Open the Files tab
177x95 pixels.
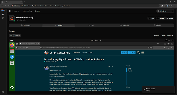91,25
